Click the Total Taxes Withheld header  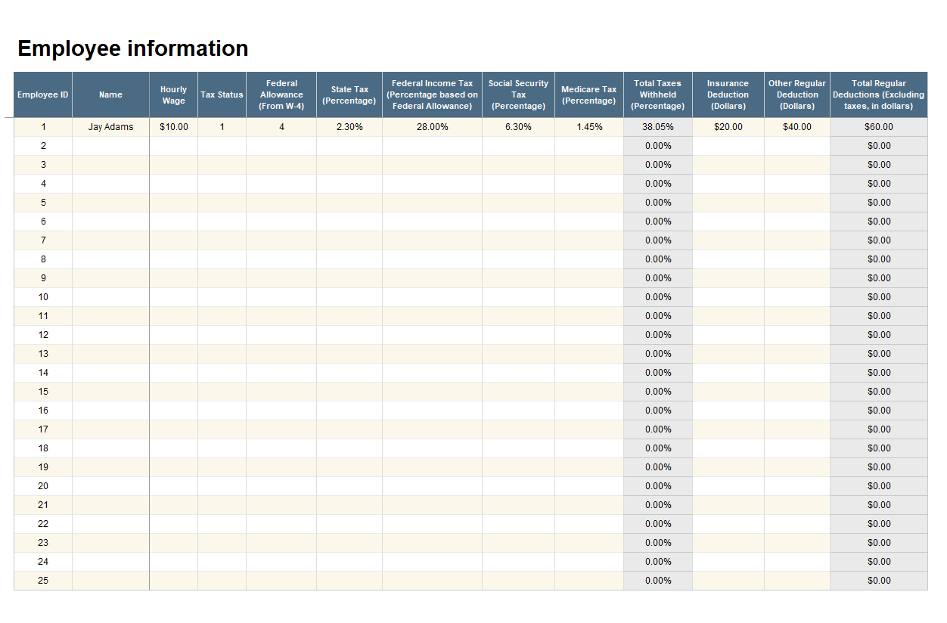657,95
